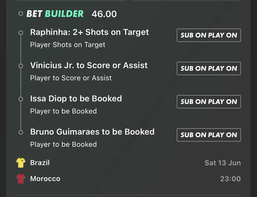
Task: Toggle Sub On Play On for Bruno Guimaraes
Action: 209,135
